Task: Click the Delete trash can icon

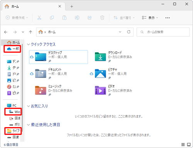Action: [x=102, y=17]
